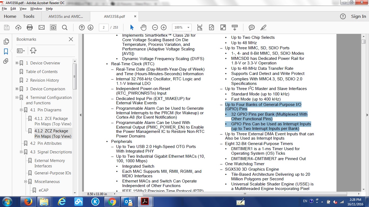Jump to 2 Revision History bookmark
The width and height of the screenshot is (369, 207).
(42, 80)
